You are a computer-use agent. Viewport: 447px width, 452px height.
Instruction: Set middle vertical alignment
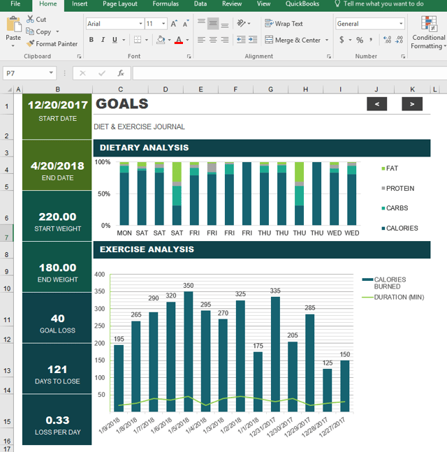point(213,23)
